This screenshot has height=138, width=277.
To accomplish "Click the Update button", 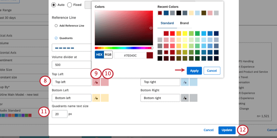I will tap(227, 130).
